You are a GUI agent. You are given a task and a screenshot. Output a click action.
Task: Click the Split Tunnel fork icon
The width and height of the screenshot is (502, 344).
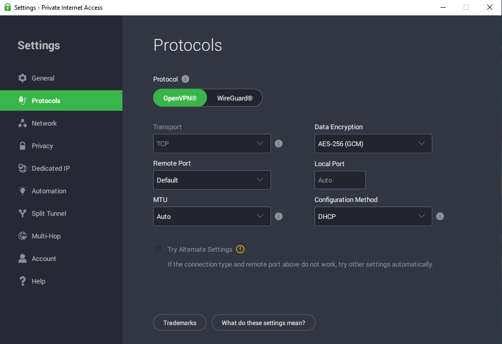coord(23,213)
